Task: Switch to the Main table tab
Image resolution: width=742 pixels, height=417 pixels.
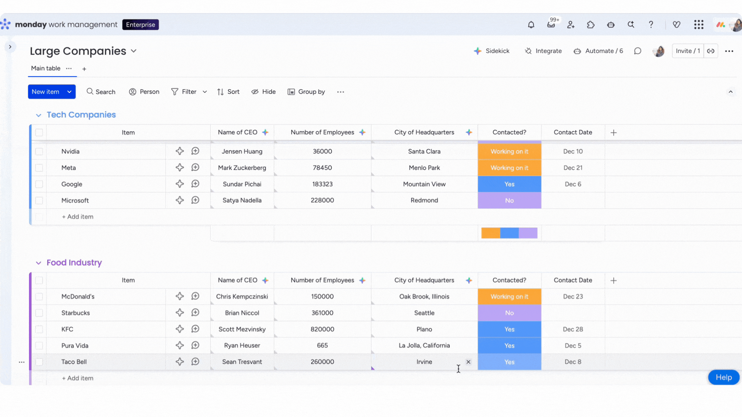Action: coord(46,68)
